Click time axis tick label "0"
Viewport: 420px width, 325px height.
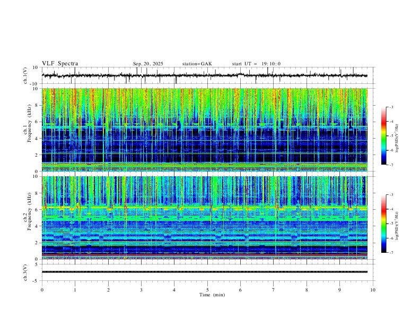click(42, 290)
